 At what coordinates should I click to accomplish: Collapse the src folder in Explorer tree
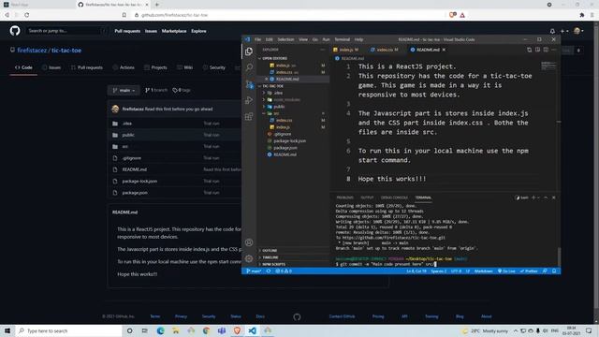(276, 113)
